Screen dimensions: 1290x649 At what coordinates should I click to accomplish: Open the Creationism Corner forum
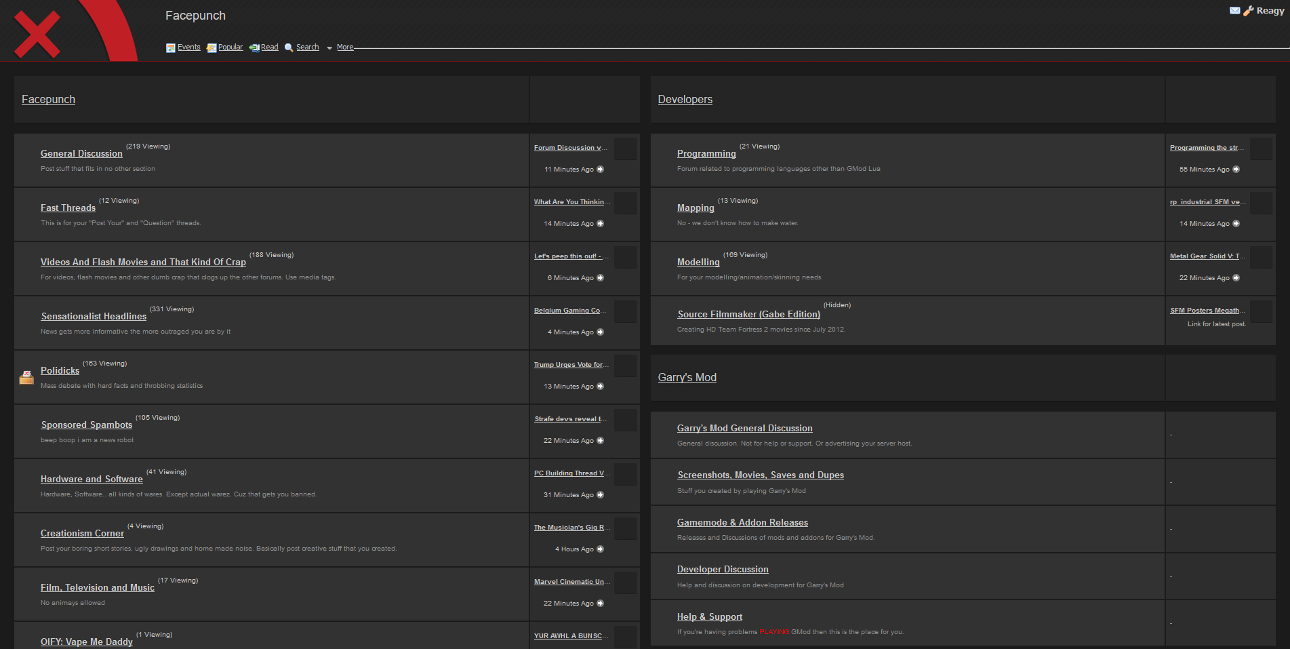(82, 533)
